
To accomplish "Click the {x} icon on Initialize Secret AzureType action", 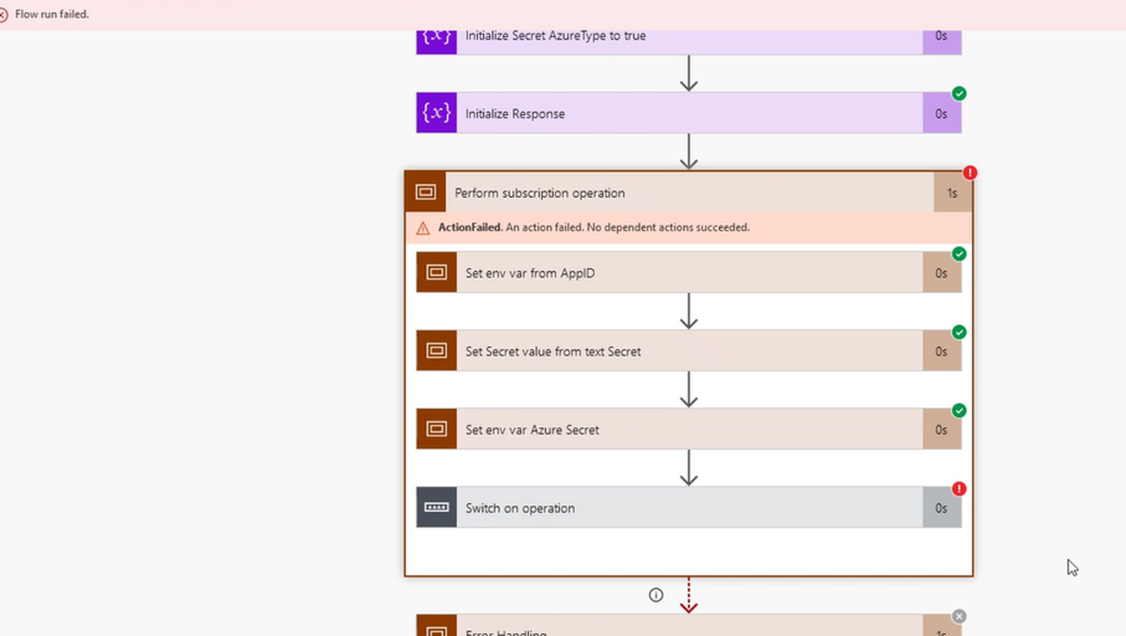I will pos(435,36).
